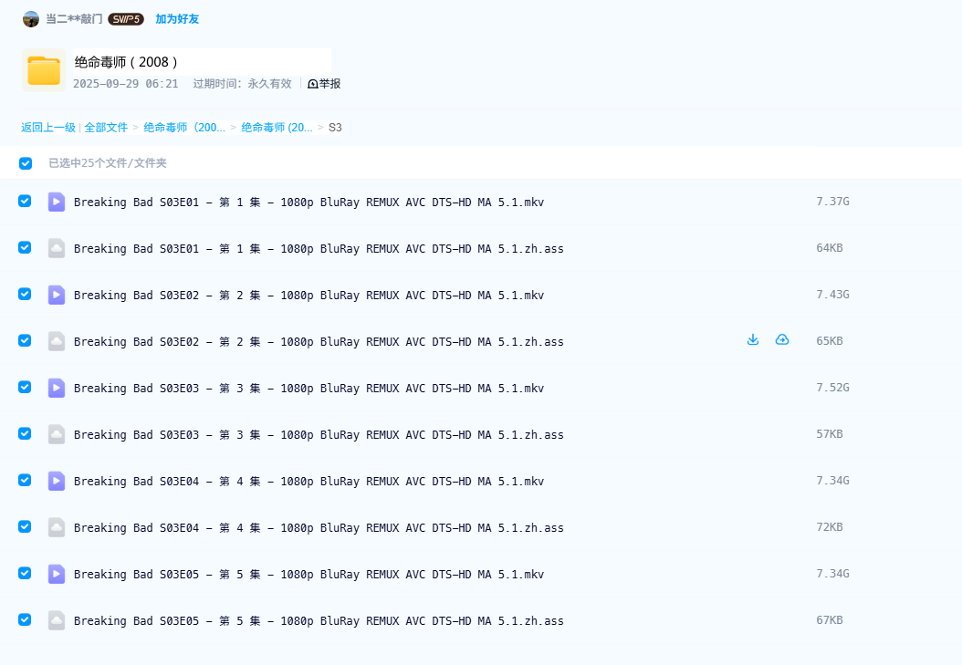Viewport: 962px width, 665px height.
Task: Click the yellow folder icon for 绝命毒师
Action: click(x=44, y=70)
